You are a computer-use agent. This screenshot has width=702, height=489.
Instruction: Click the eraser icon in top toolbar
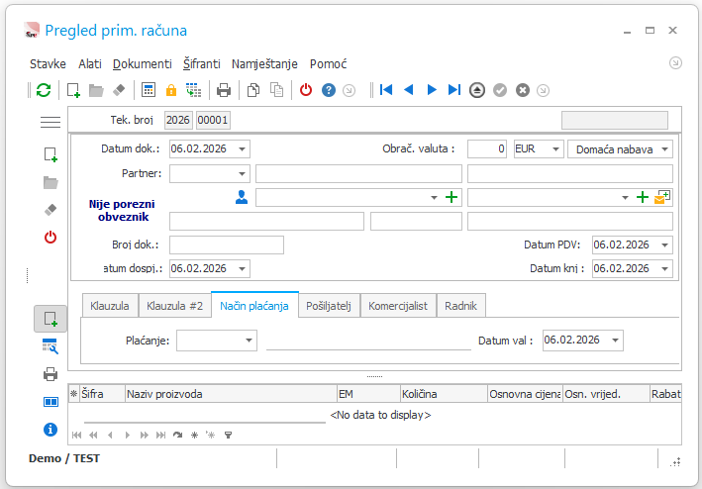[119, 90]
